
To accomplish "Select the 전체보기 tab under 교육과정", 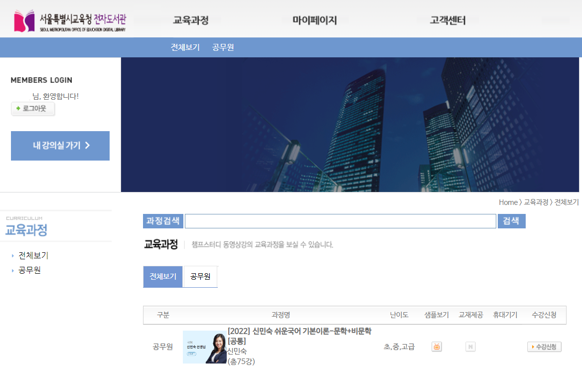I will point(162,276).
